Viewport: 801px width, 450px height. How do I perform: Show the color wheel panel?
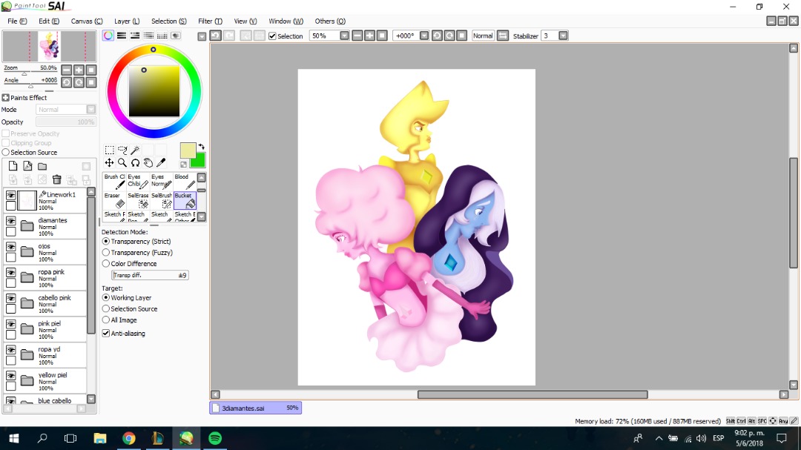point(108,36)
